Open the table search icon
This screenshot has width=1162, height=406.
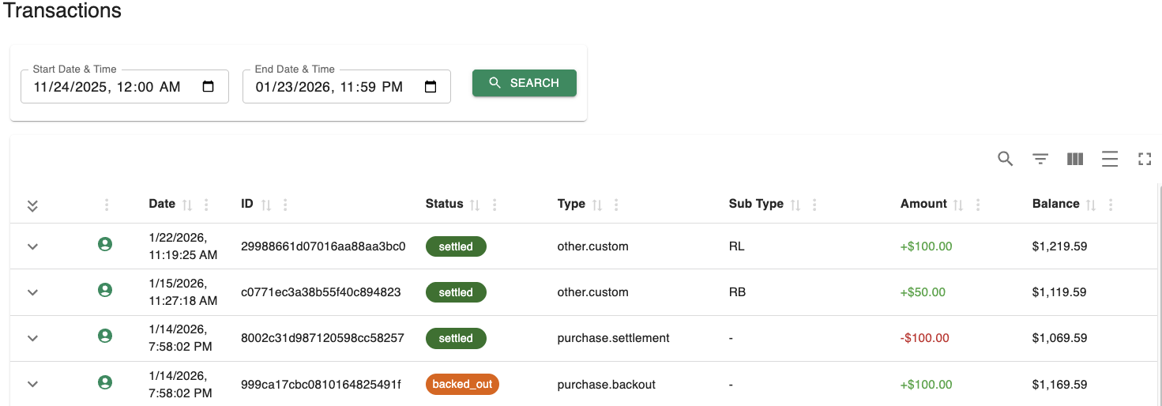point(1005,159)
